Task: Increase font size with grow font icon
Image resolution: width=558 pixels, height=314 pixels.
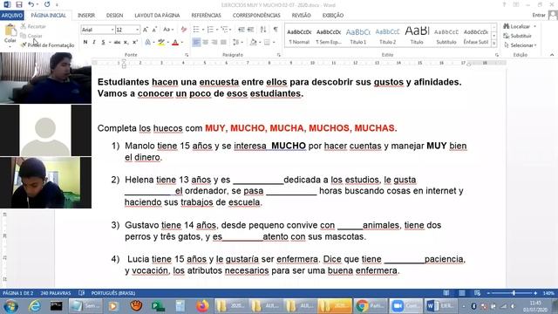Action: point(146,30)
